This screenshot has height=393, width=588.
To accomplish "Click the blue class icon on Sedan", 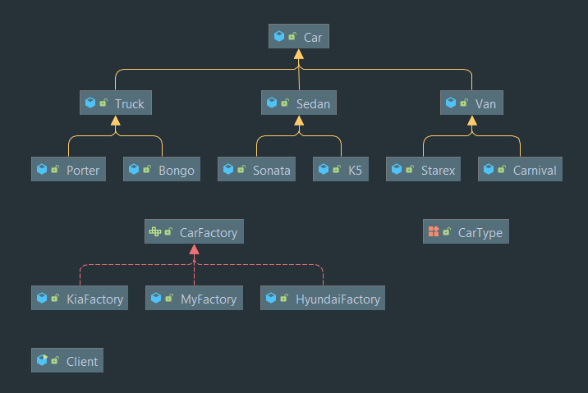I will tap(272, 103).
